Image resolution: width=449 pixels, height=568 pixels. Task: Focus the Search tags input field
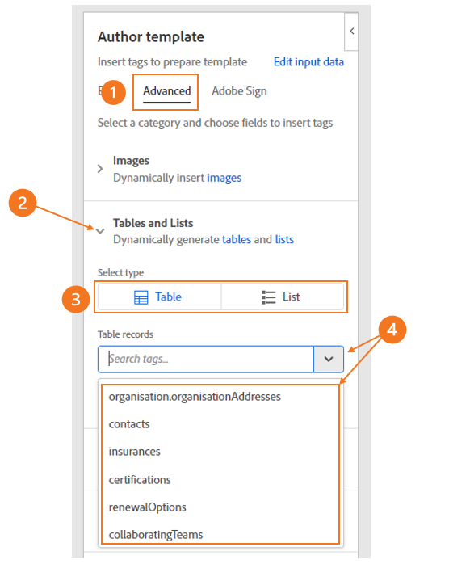[x=206, y=359]
